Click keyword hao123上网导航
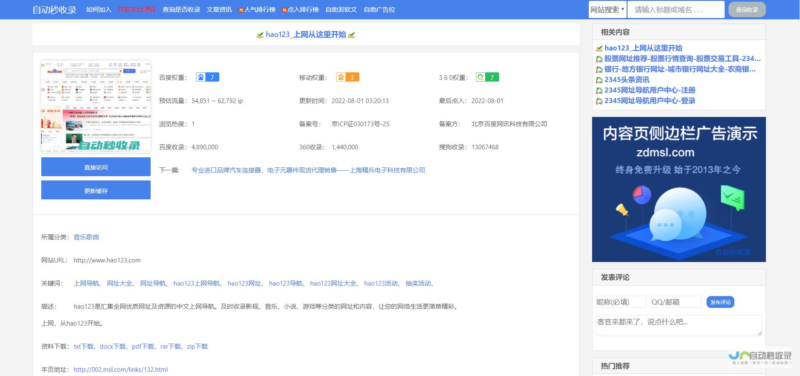 click(x=197, y=283)
